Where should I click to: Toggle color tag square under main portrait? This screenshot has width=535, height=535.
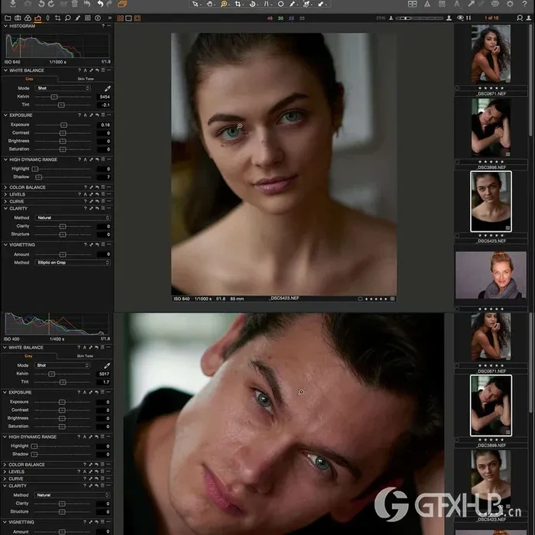point(360,299)
